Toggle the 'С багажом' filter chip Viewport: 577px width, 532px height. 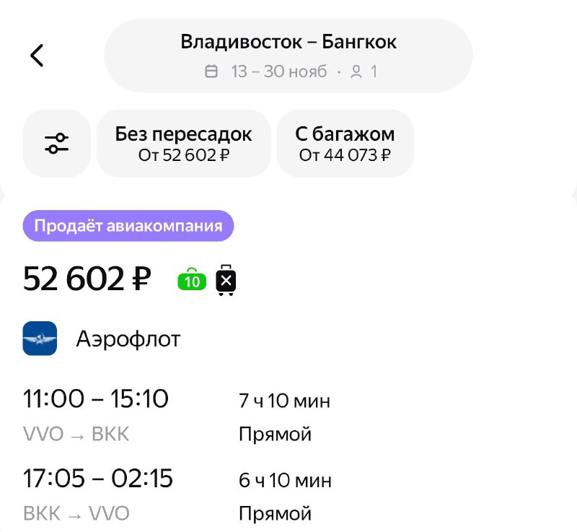pos(345,143)
